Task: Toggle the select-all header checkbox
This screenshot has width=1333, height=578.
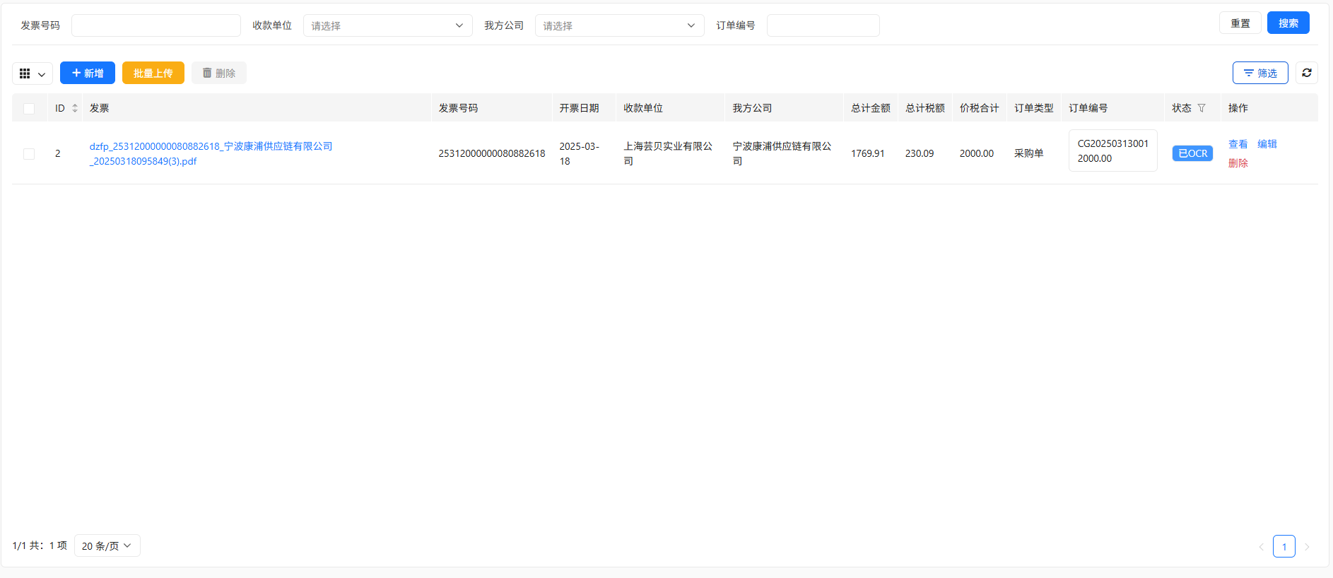Action: (29, 108)
